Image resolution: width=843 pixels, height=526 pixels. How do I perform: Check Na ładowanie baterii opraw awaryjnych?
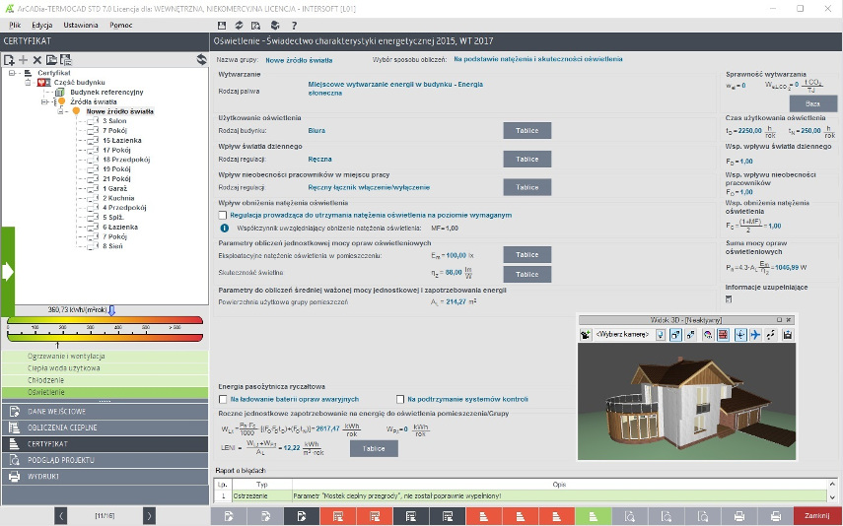[223, 399]
